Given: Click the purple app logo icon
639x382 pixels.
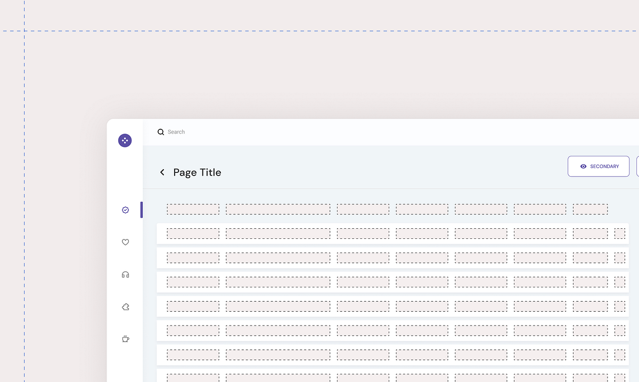Looking at the screenshot, I should [125, 140].
